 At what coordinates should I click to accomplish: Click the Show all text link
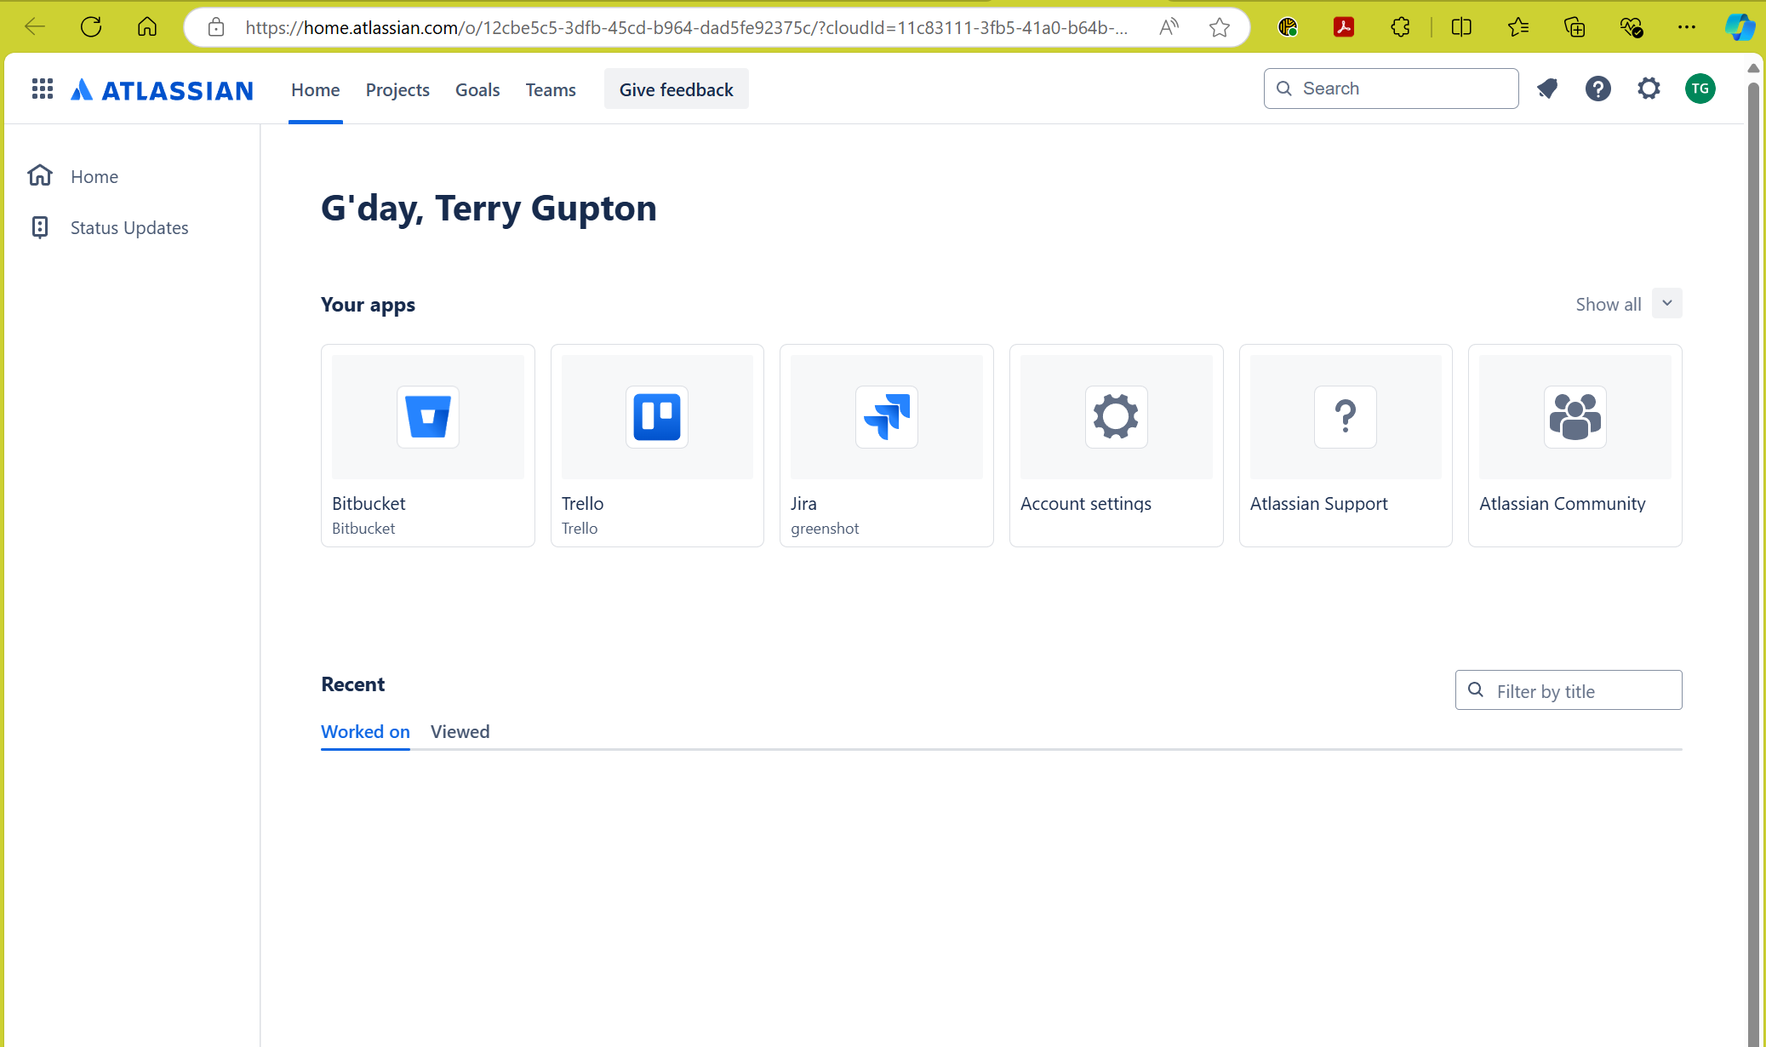[1608, 304]
